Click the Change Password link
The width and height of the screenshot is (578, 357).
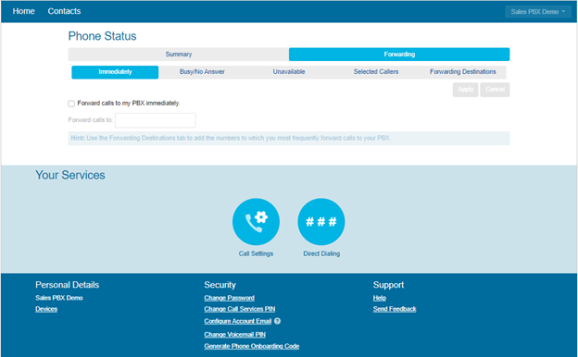(x=230, y=298)
